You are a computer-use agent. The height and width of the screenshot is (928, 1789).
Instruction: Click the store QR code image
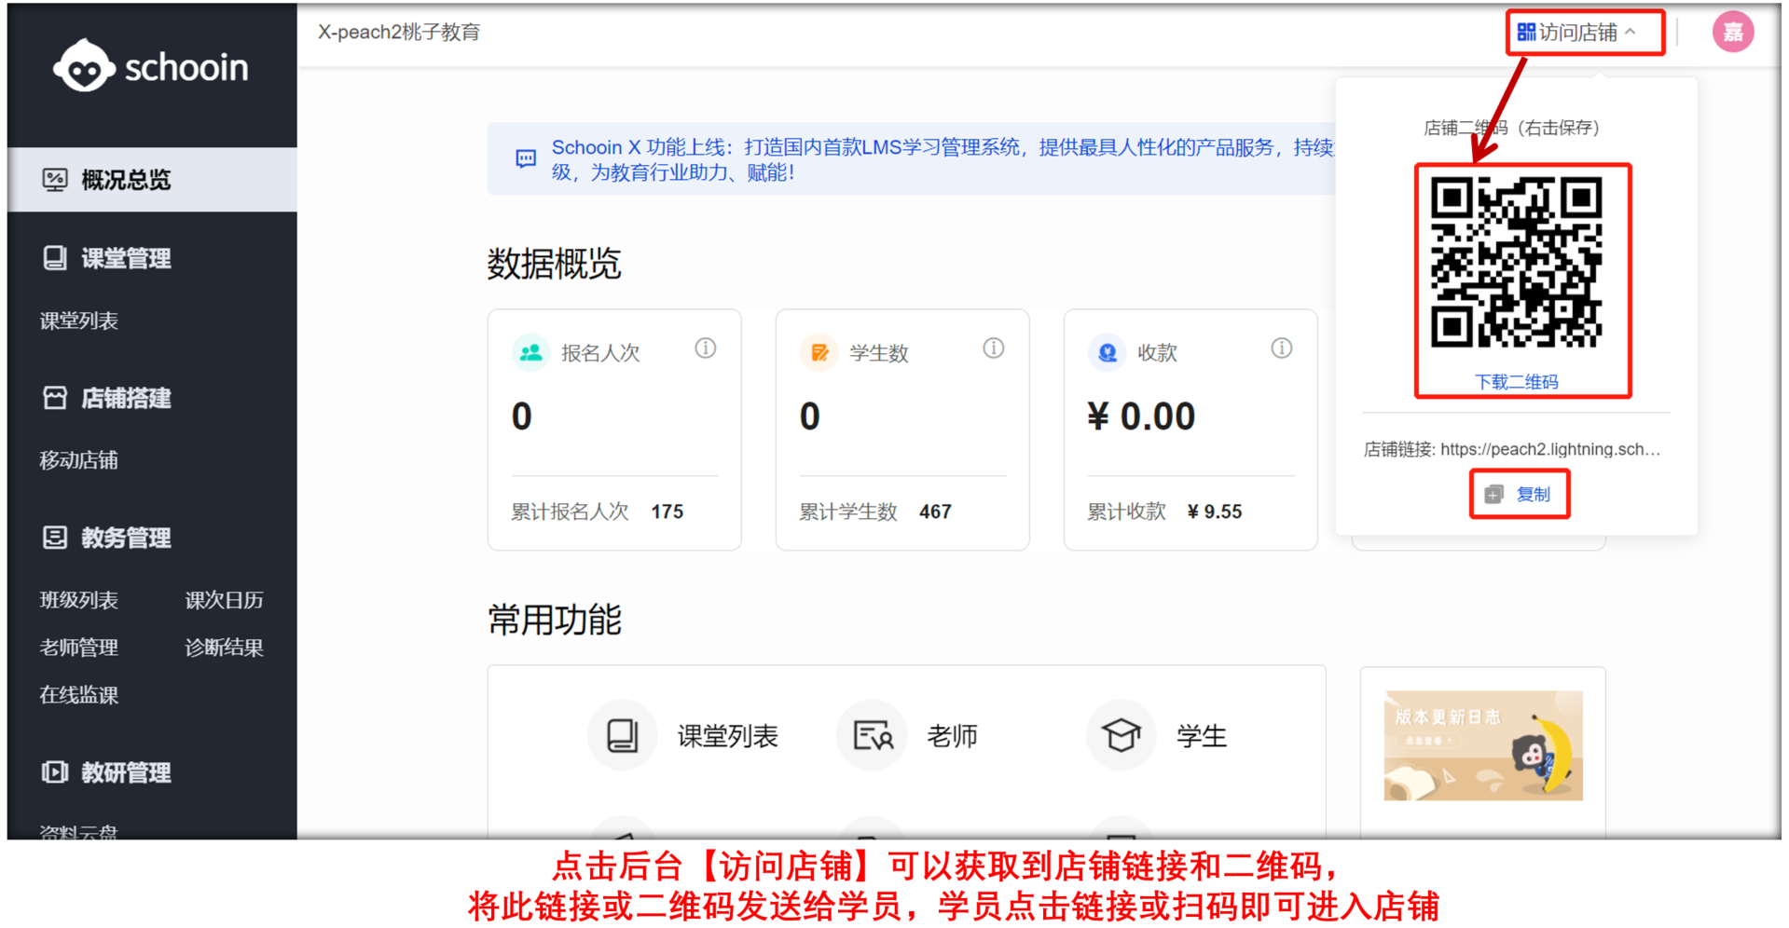point(1517,264)
